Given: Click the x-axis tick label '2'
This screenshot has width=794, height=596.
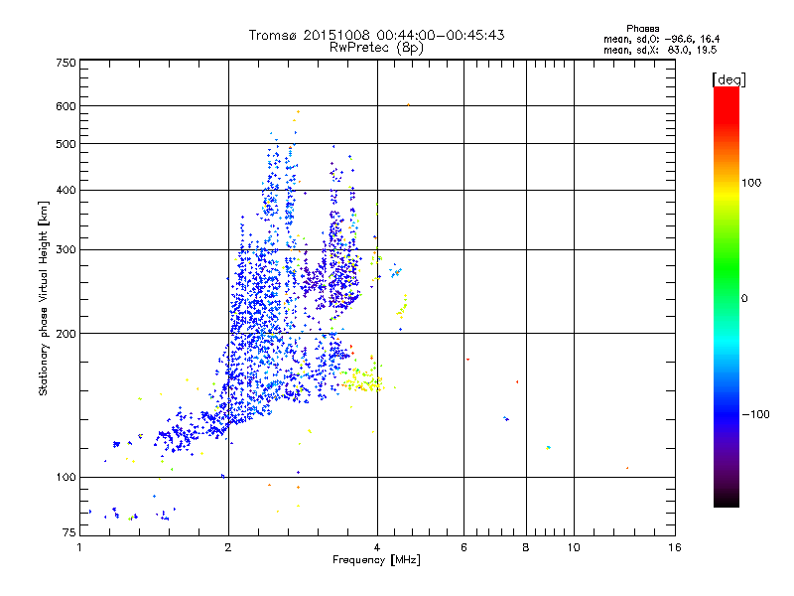Looking at the screenshot, I should click(228, 547).
